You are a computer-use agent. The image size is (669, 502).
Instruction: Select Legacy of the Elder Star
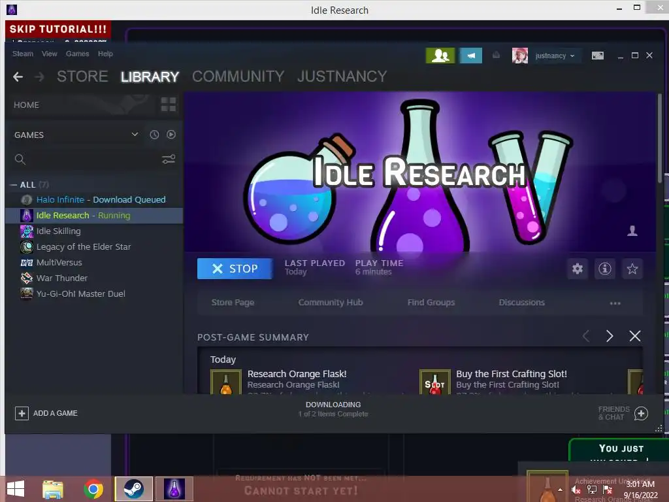pyautogui.click(x=94, y=246)
